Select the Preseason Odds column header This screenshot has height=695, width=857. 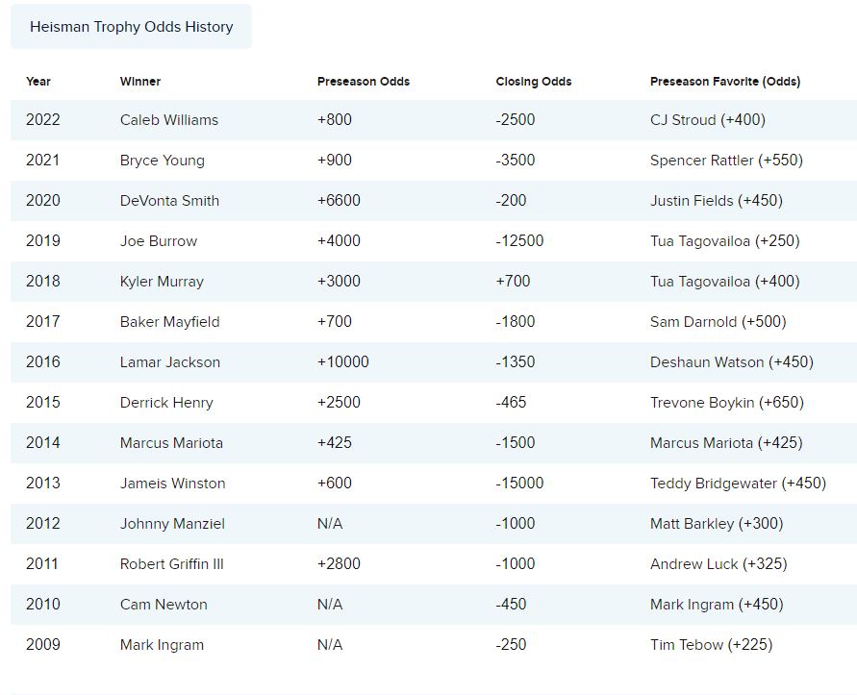(364, 82)
